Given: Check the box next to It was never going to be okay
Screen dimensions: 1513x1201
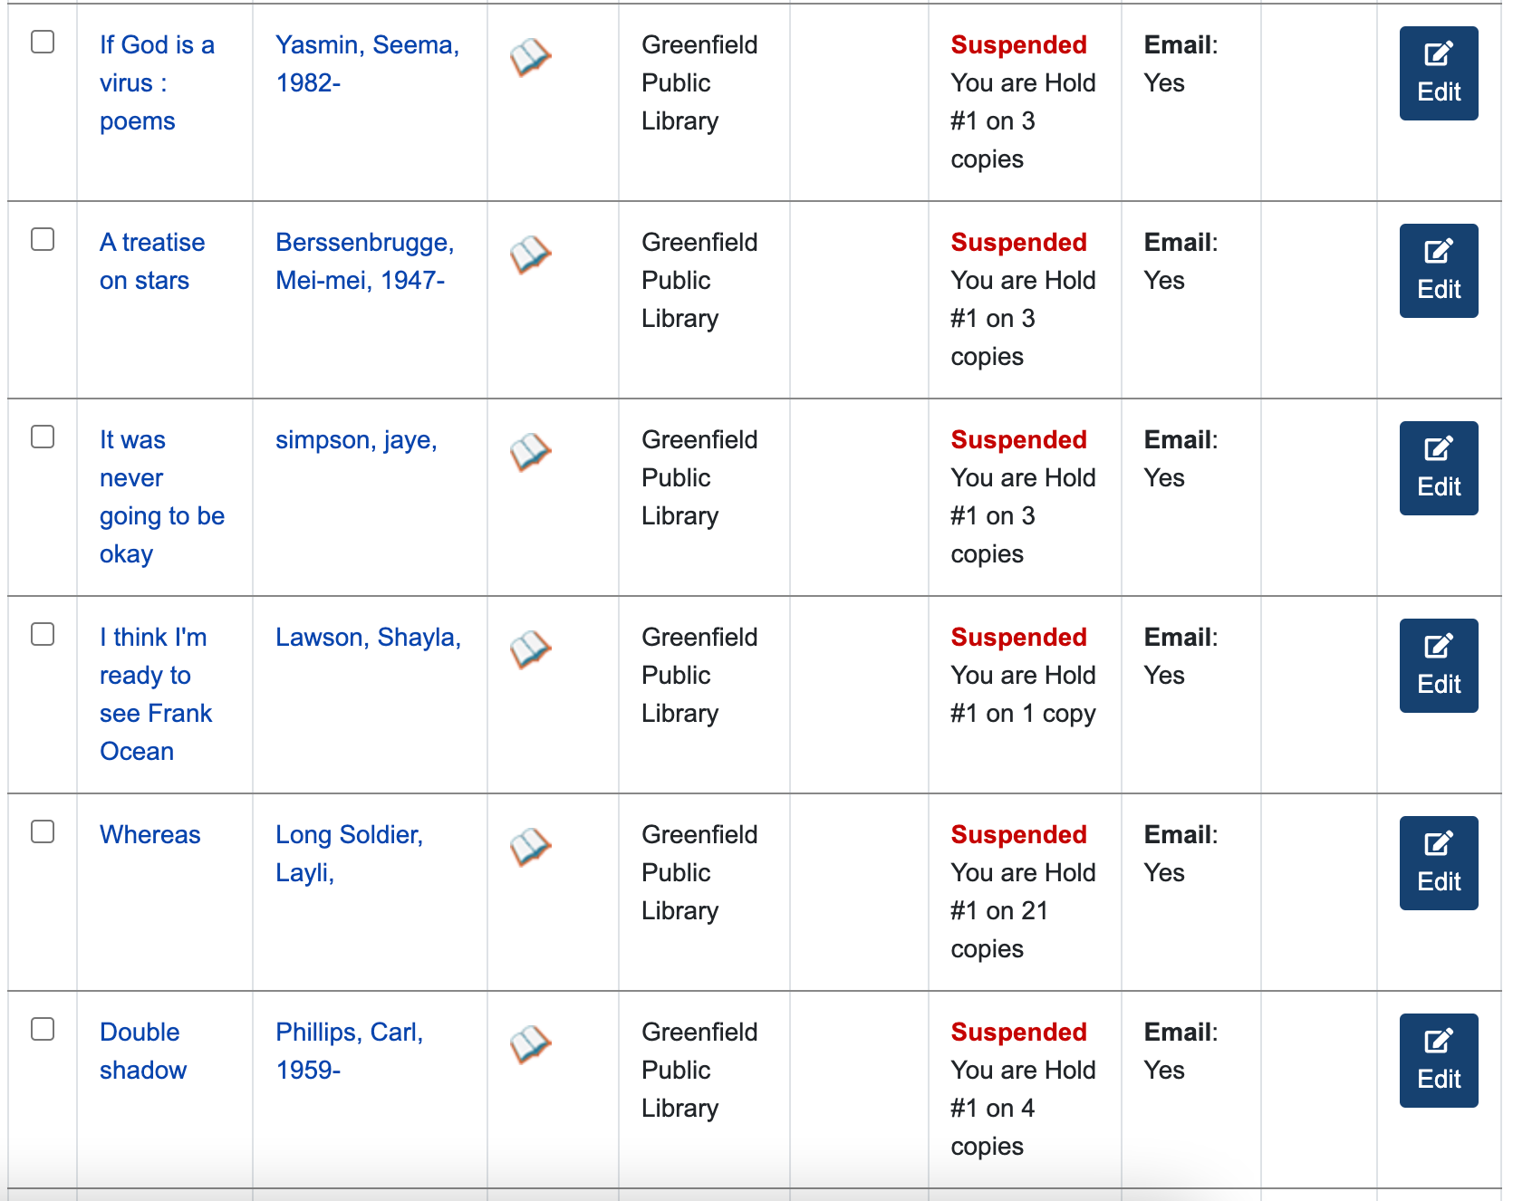Looking at the screenshot, I should (43, 435).
